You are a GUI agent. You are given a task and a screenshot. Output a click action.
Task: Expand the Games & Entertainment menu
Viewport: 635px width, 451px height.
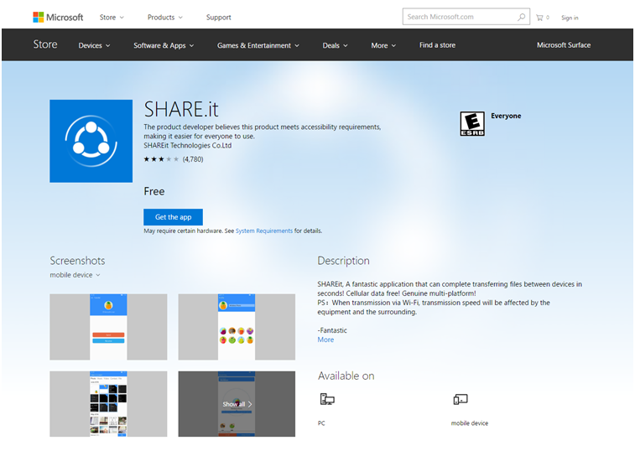258,45
